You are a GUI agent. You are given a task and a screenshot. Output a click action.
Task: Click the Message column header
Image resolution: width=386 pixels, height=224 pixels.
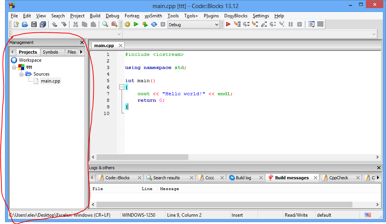(x=169, y=189)
